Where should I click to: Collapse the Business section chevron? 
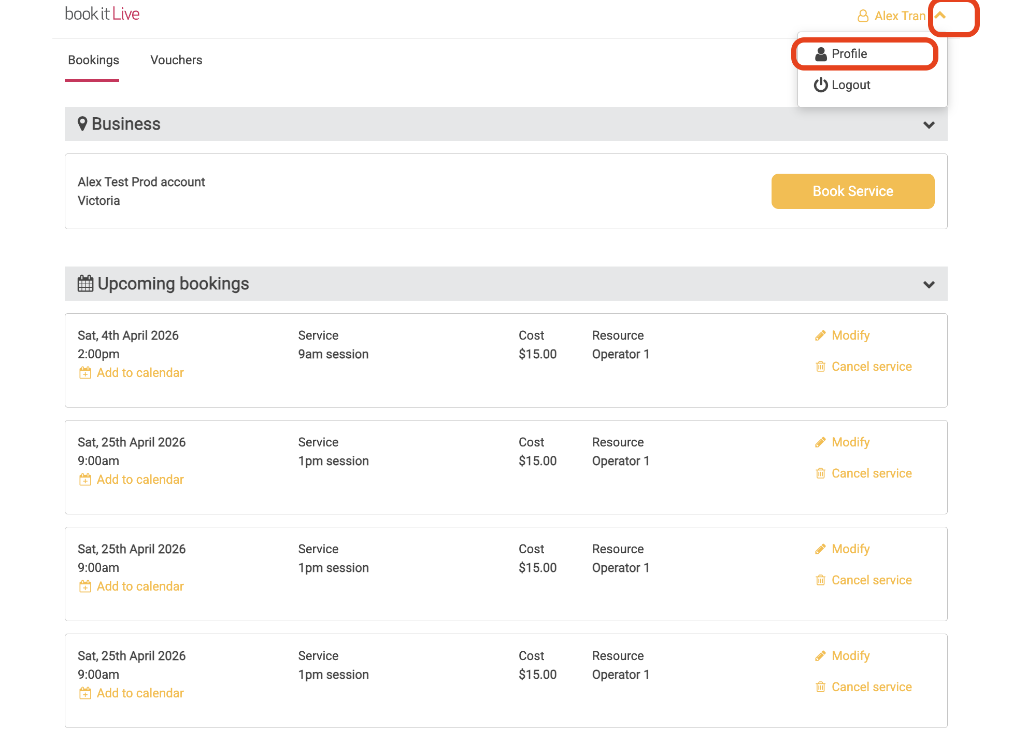tap(929, 125)
